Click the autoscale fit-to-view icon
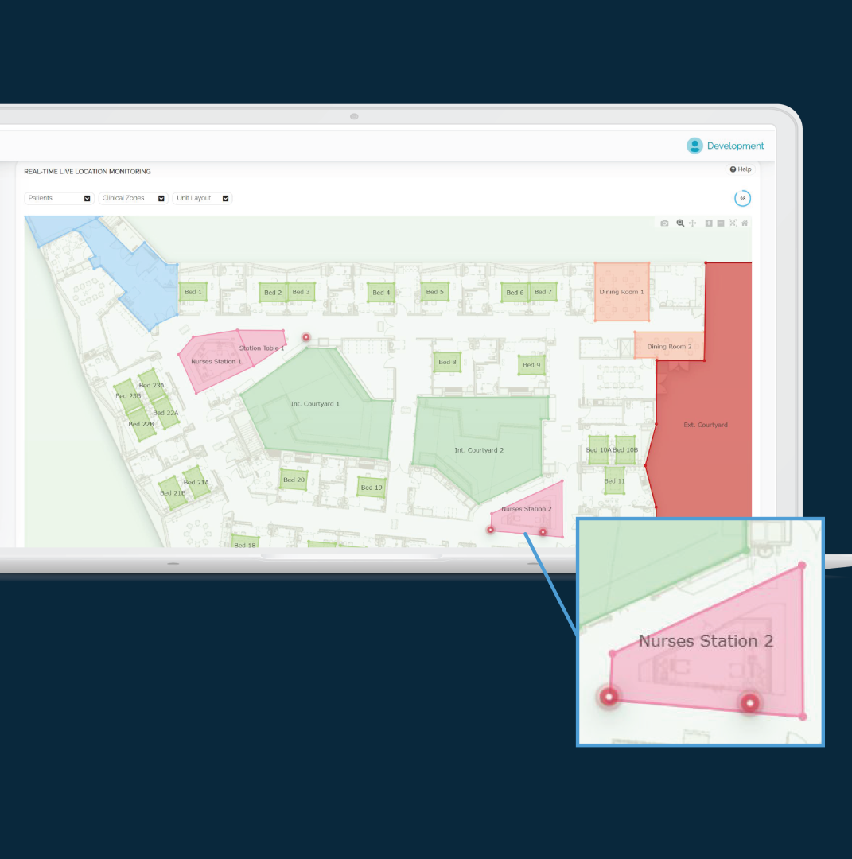Image resolution: width=852 pixels, height=859 pixels. [733, 223]
